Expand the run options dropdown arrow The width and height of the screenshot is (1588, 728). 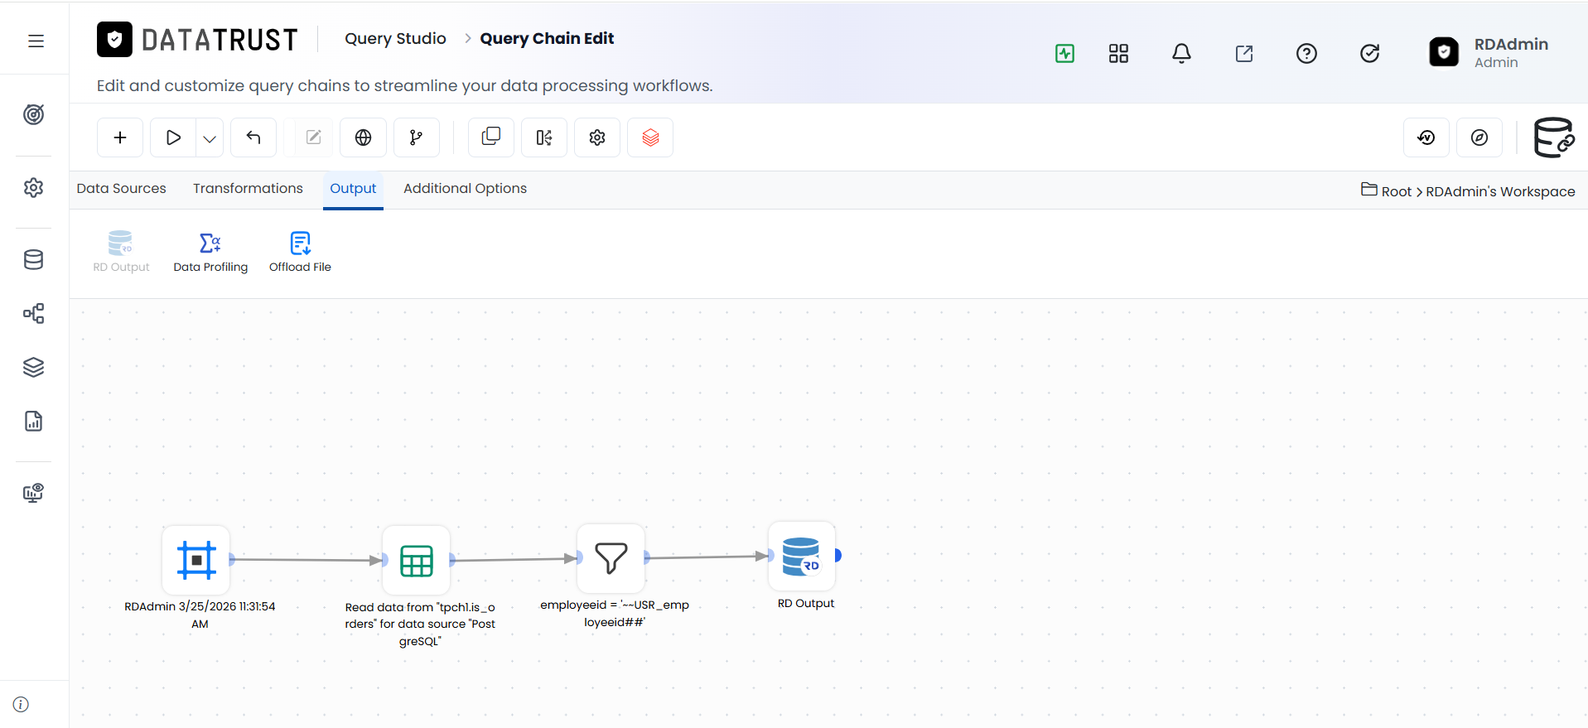tap(210, 138)
